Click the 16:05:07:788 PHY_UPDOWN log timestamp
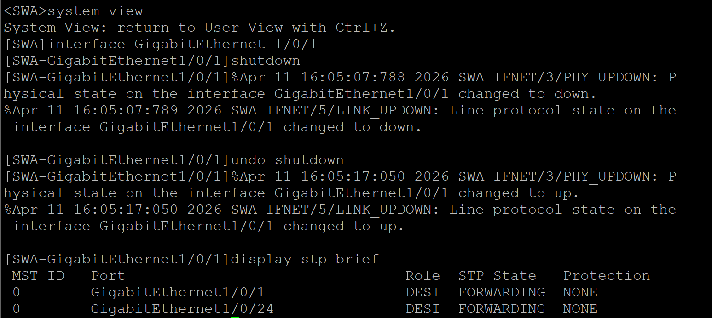The height and width of the screenshot is (318, 712). (x=353, y=77)
